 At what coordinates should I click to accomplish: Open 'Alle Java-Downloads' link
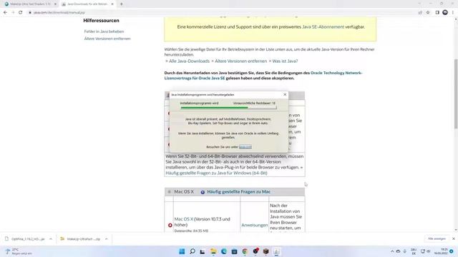189,61
